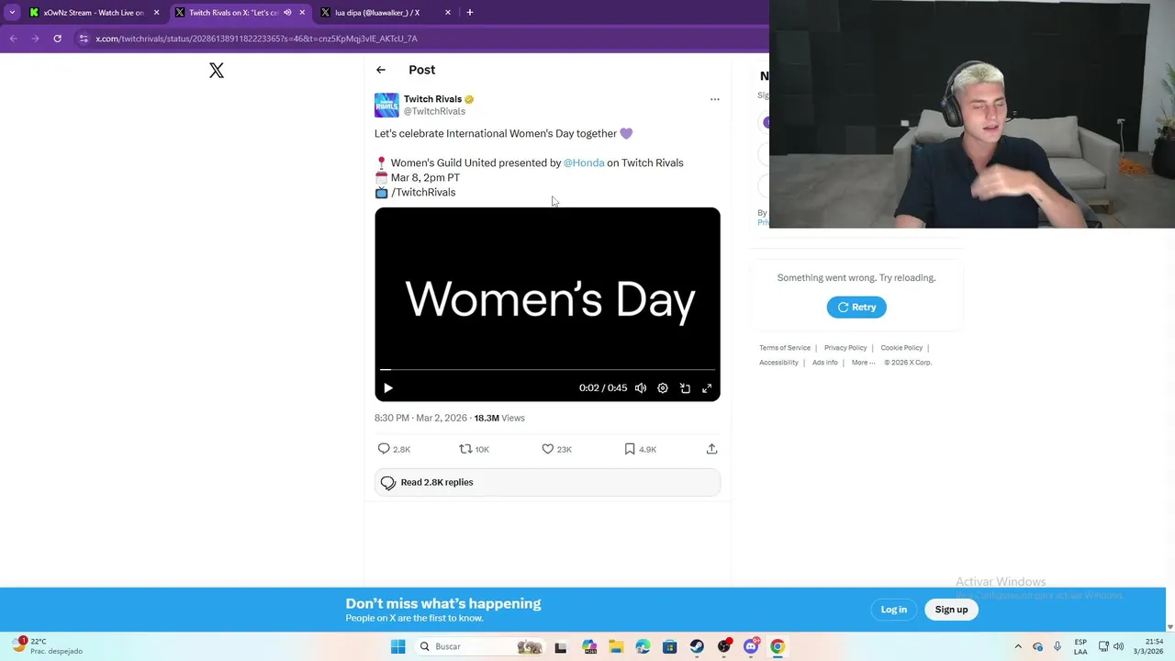Open the microphone tray icon
This screenshot has height=661, width=1175.
(x=1057, y=646)
